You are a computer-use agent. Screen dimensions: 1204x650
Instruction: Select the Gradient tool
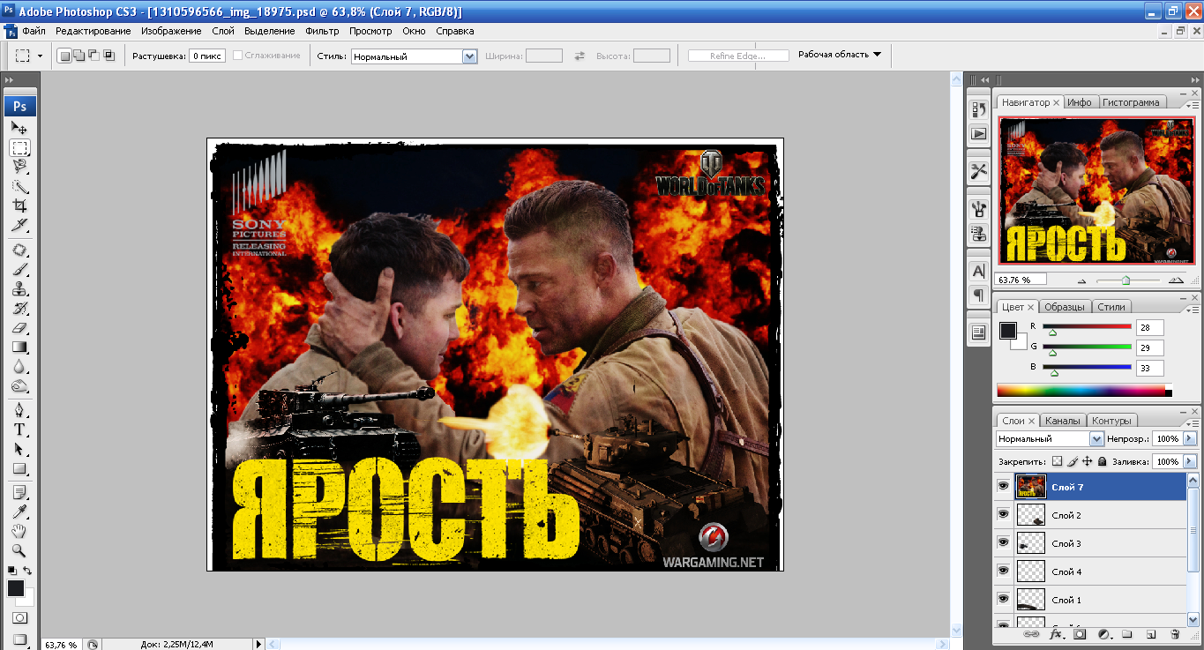(x=19, y=347)
